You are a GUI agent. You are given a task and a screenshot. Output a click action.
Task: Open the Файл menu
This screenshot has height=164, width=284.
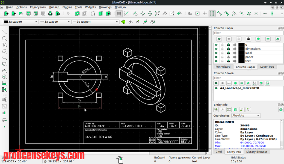[x=10, y=7]
